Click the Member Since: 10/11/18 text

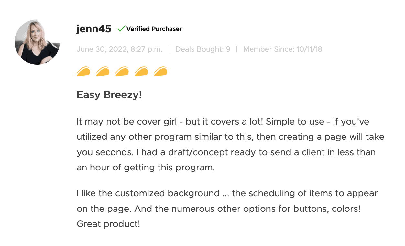point(282,49)
